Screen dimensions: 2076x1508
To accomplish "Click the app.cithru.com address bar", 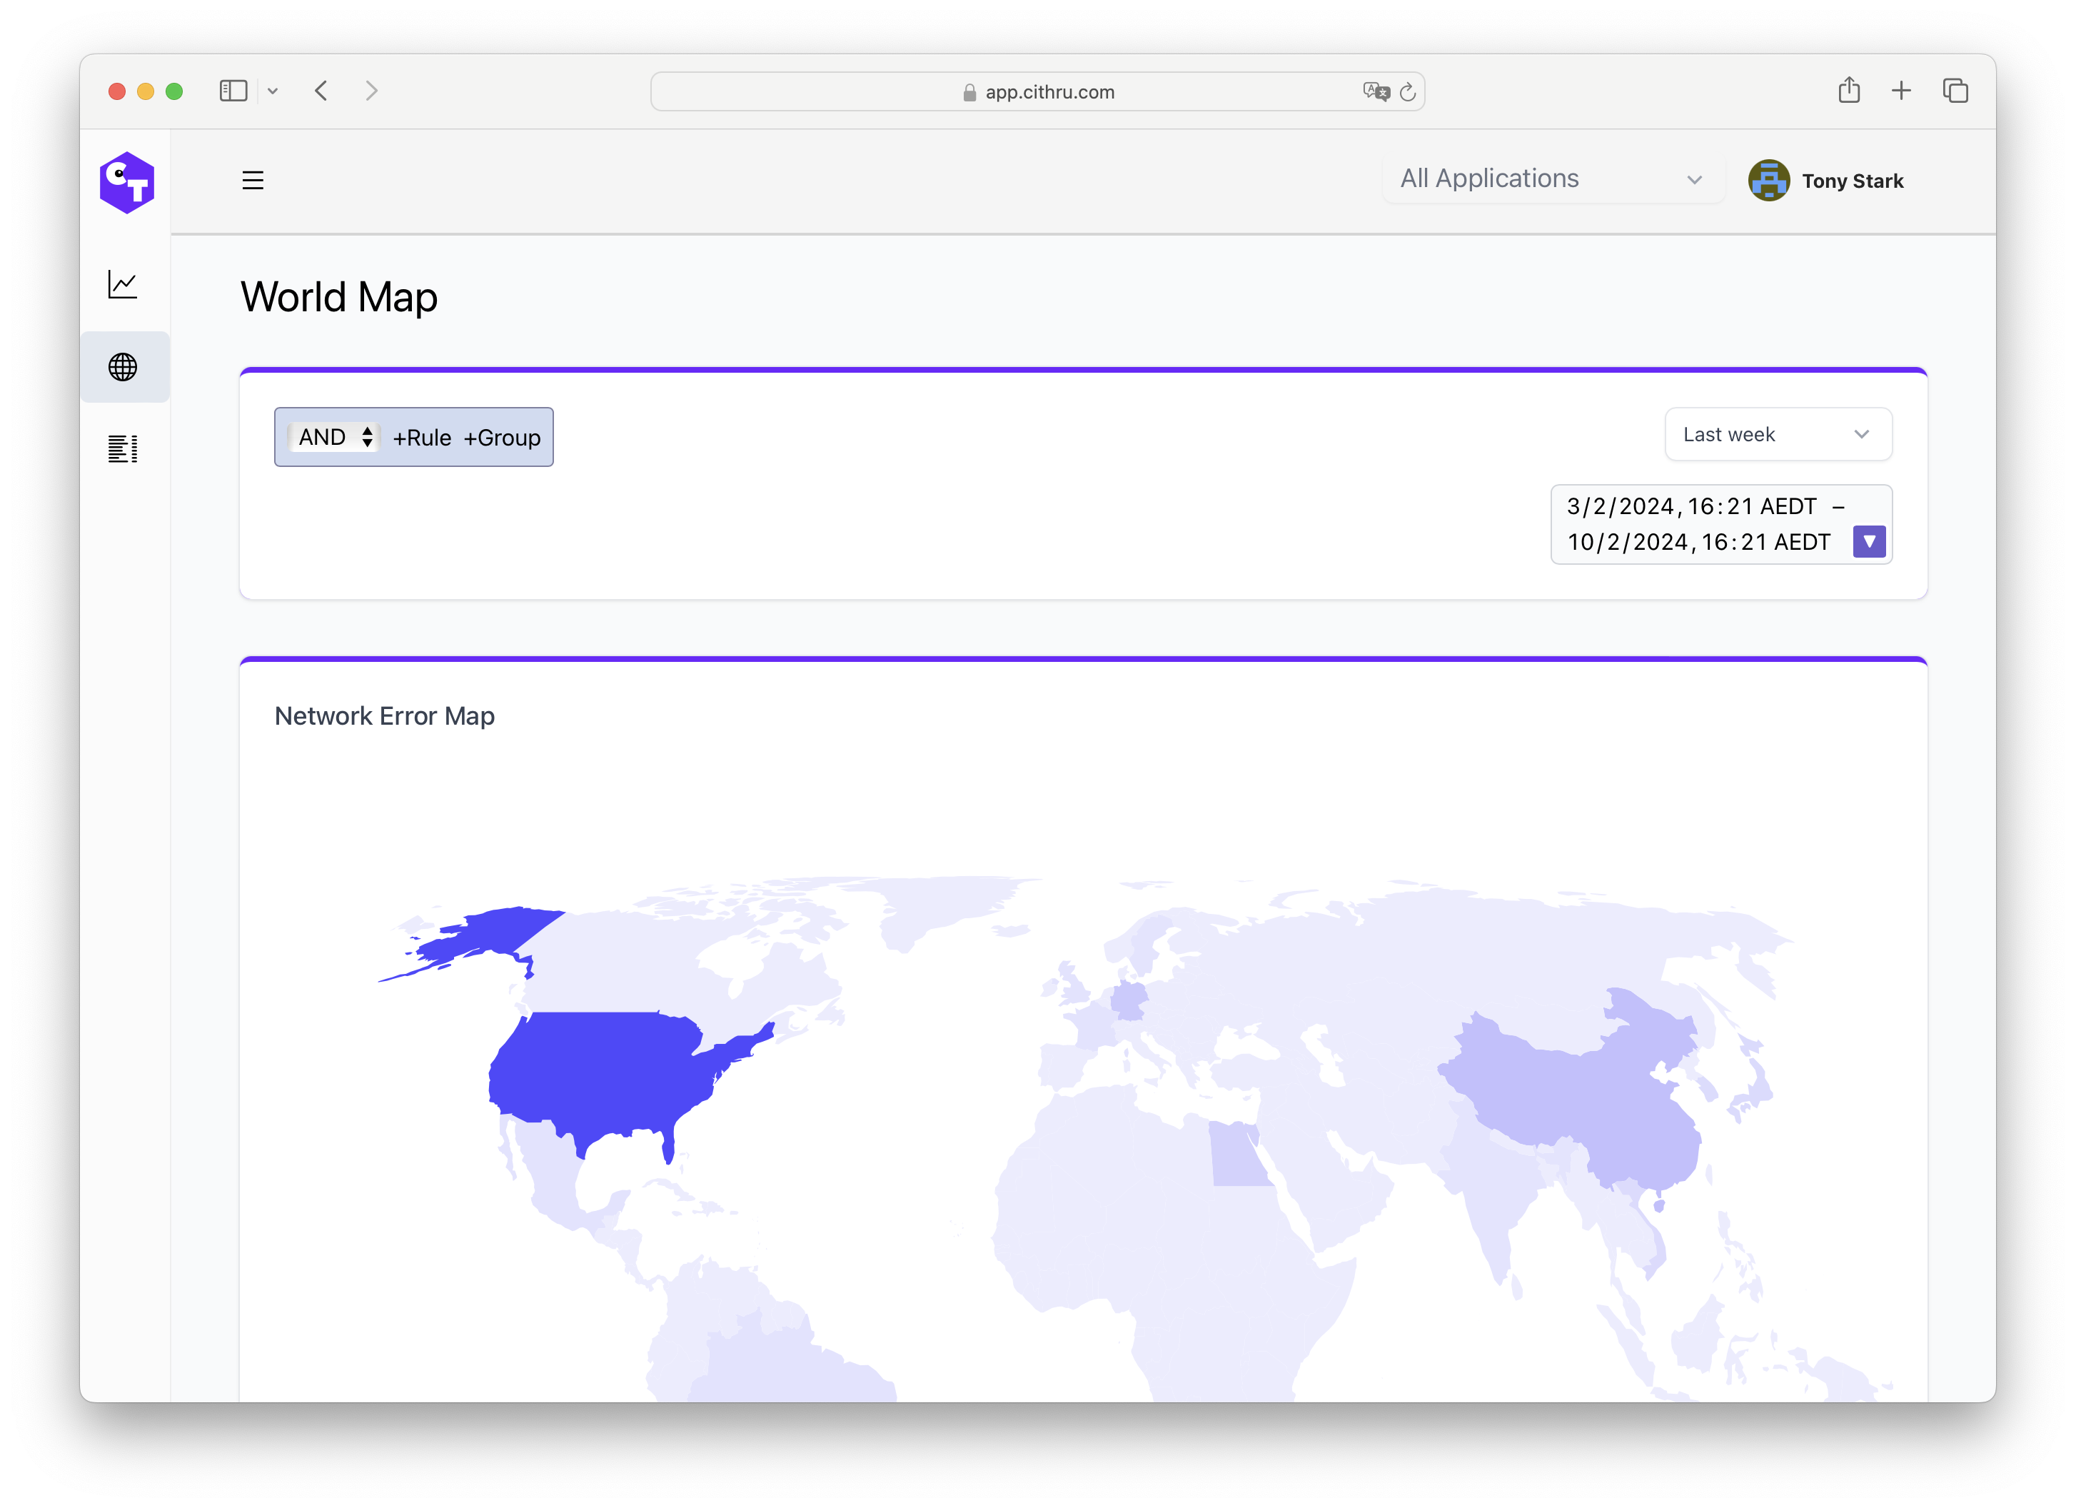I will pyautogui.click(x=1037, y=91).
